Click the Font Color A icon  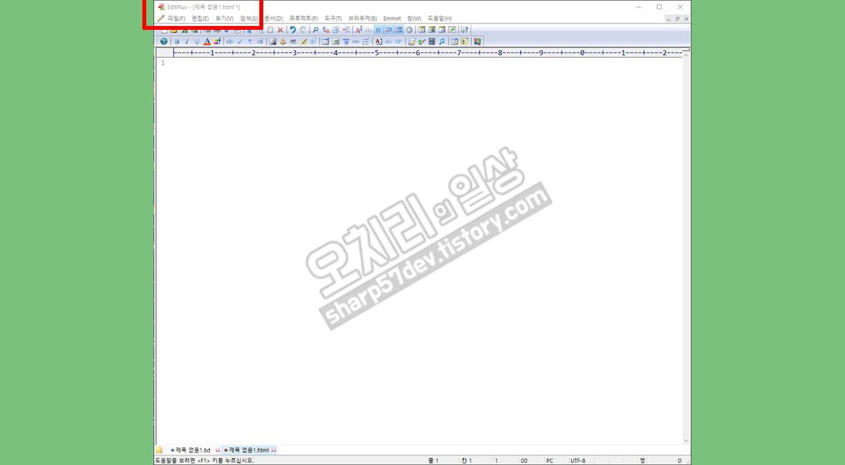(207, 42)
